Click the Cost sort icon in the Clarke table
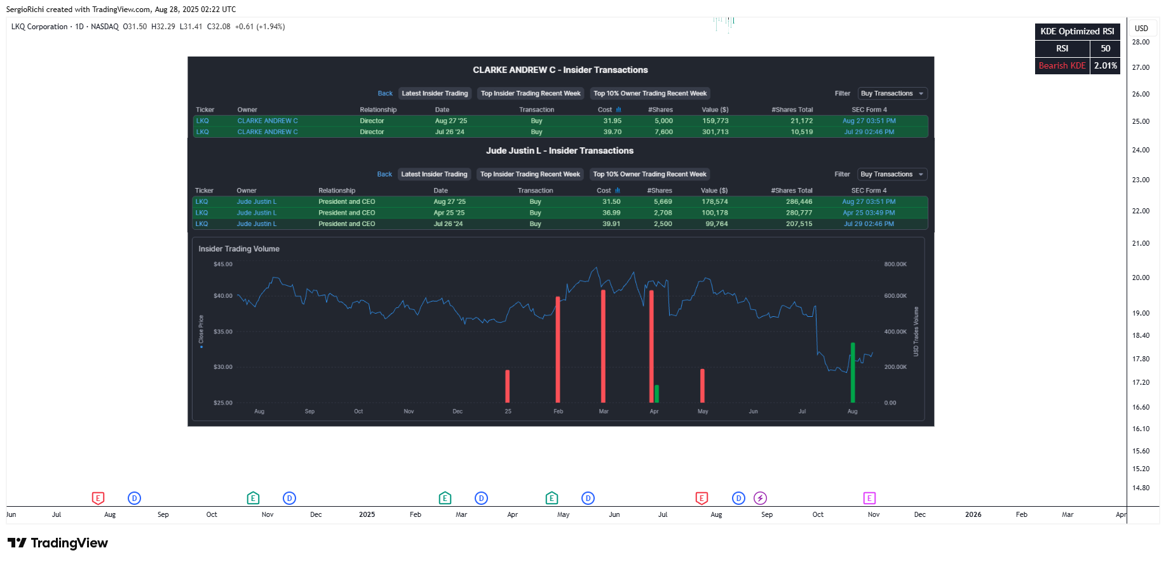 pyautogui.click(x=618, y=110)
